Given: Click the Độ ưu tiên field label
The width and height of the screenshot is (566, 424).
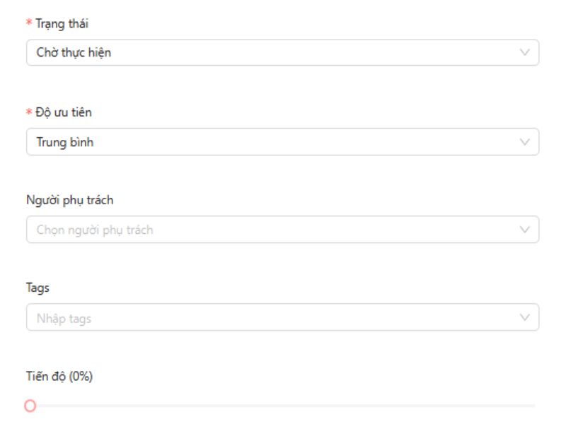Looking at the screenshot, I should 64,112.
